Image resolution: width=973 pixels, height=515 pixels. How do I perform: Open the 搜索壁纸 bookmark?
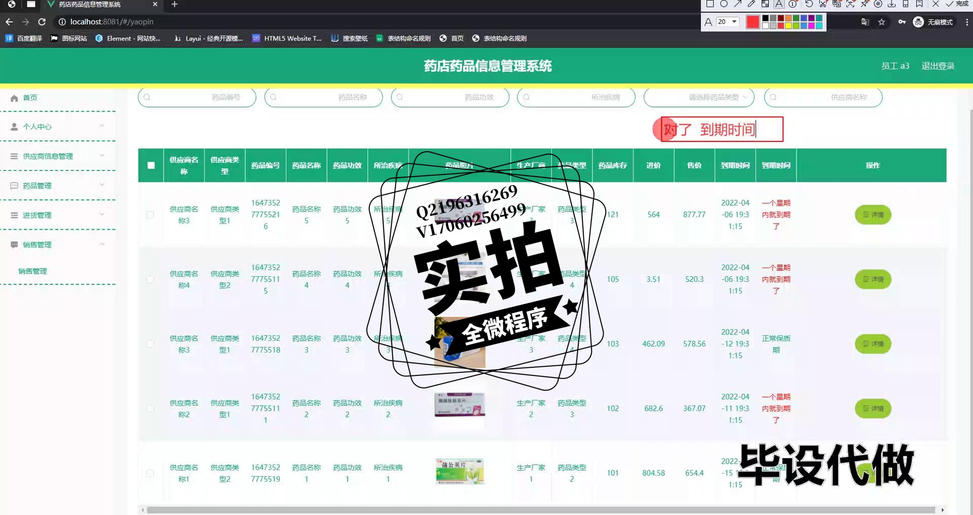tap(349, 38)
